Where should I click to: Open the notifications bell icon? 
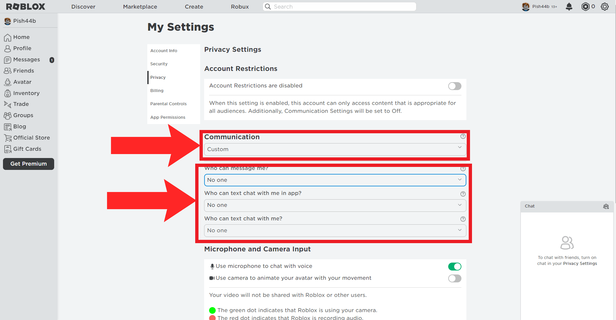(569, 7)
